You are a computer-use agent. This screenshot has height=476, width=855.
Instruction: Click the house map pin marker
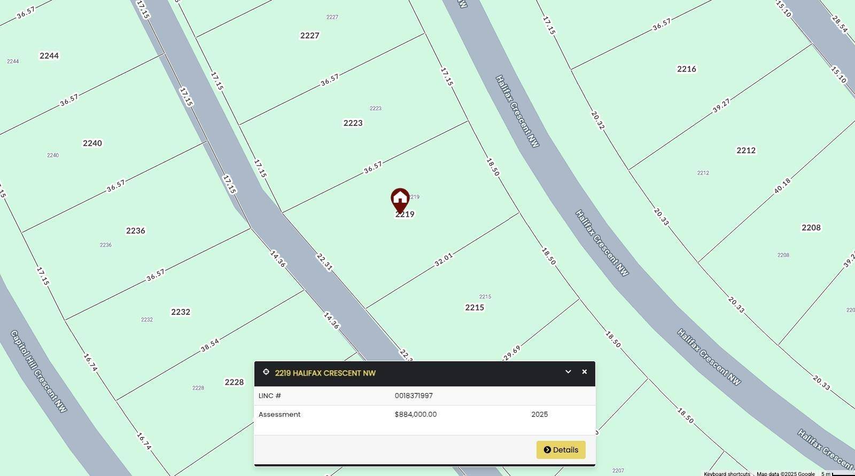click(400, 201)
